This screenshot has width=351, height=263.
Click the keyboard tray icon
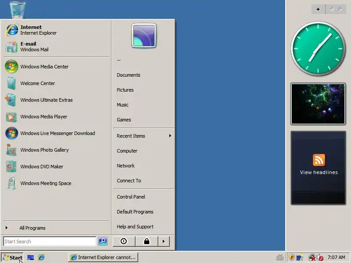[x=280, y=258]
